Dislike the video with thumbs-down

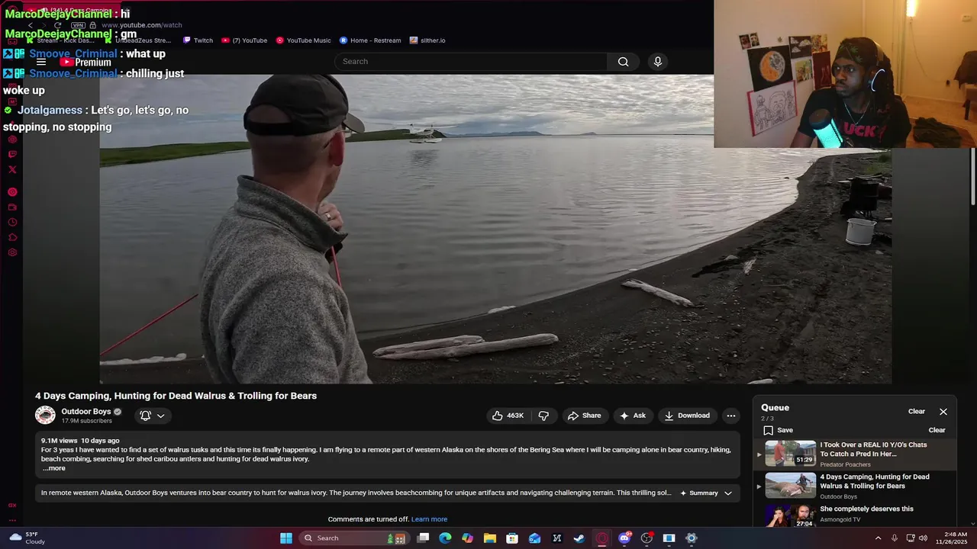coord(543,416)
